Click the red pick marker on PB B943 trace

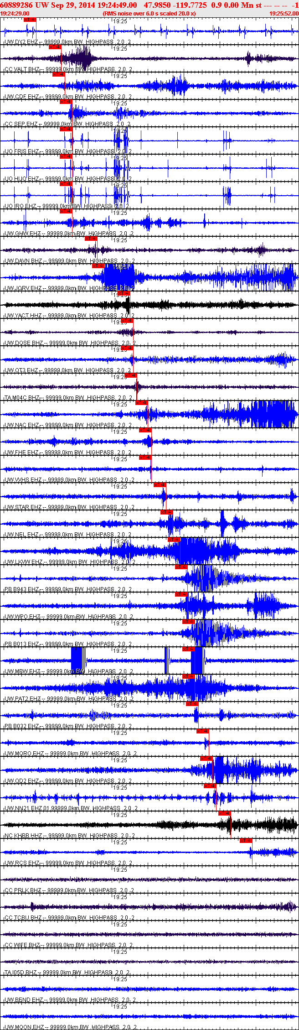pyautogui.click(x=181, y=567)
